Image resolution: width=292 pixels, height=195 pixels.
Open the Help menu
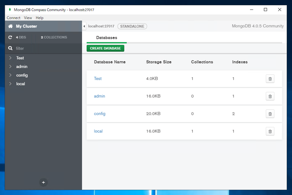pos(40,18)
